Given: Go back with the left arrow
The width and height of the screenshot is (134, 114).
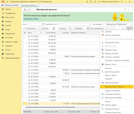Looking at the screenshot, I should coord(25,9).
